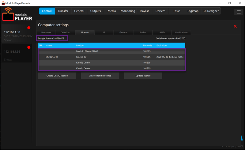245x150 pixels.
Task: Select the Modulo Player DEMO row
Action: pyautogui.click(x=111, y=51)
